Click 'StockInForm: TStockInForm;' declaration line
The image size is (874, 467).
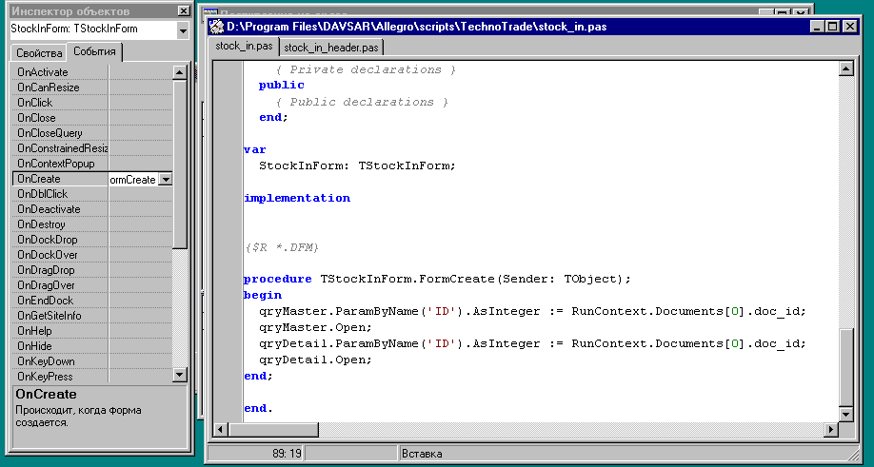[x=357, y=165]
